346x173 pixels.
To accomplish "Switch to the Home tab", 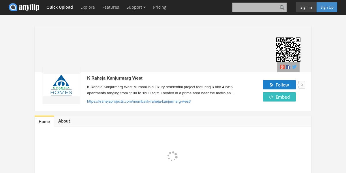I will tap(44, 121).
